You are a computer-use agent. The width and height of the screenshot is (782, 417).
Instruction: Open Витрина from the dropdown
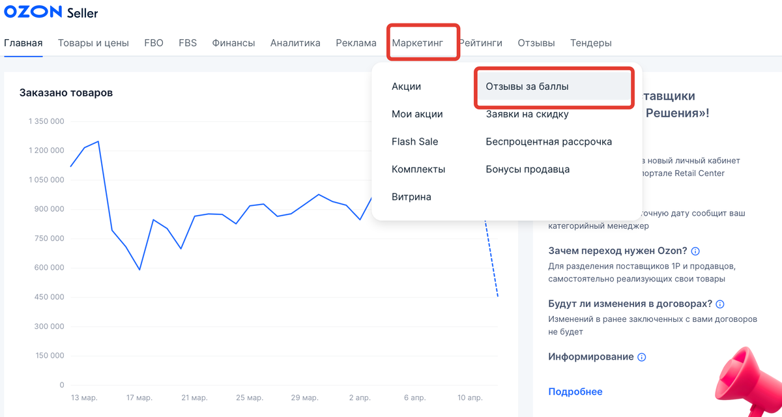coord(411,197)
